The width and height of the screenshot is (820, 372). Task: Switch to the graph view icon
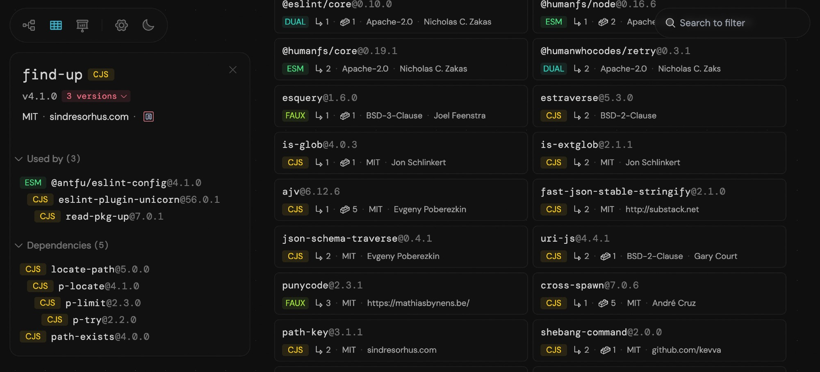pyautogui.click(x=29, y=25)
